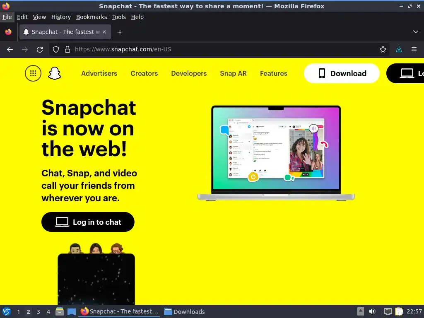The height and width of the screenshot is (318, 424).
Task: Expand the list all tabs chevron
Action: (x=416, y=32)
